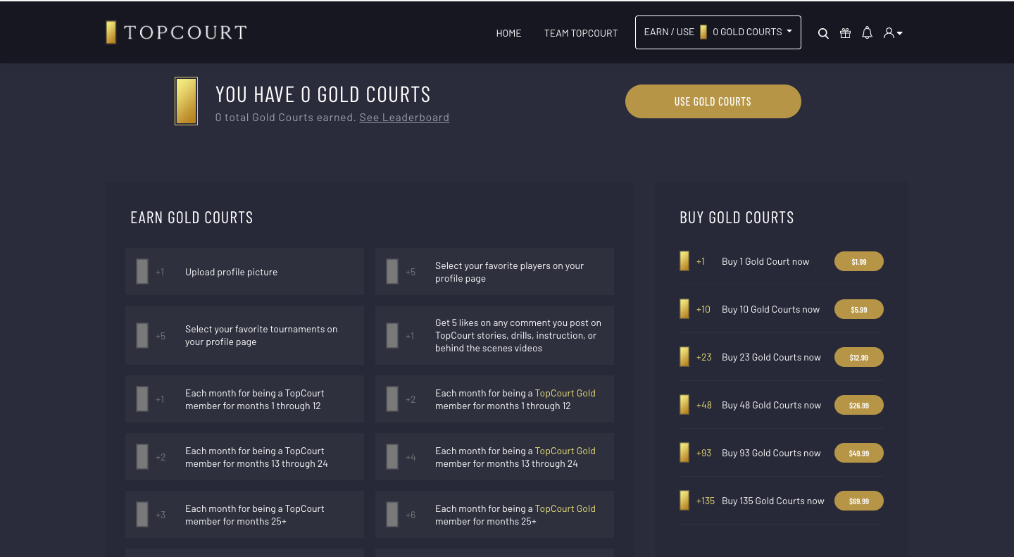
Task: Click the search magnifier icon
Action: 823,33
